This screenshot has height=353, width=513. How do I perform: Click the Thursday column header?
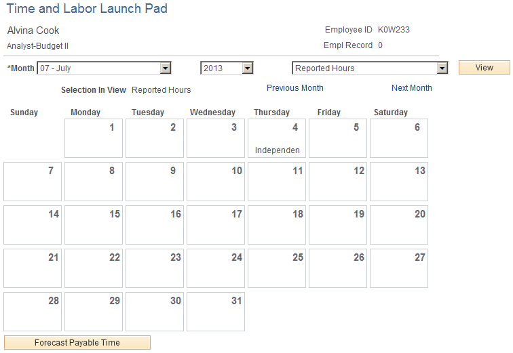point(272,112)
